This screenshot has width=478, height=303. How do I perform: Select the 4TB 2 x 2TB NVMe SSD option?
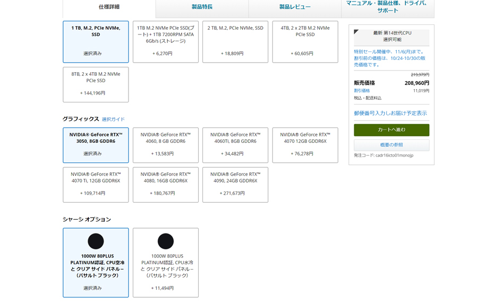click(x=305, y=42)
